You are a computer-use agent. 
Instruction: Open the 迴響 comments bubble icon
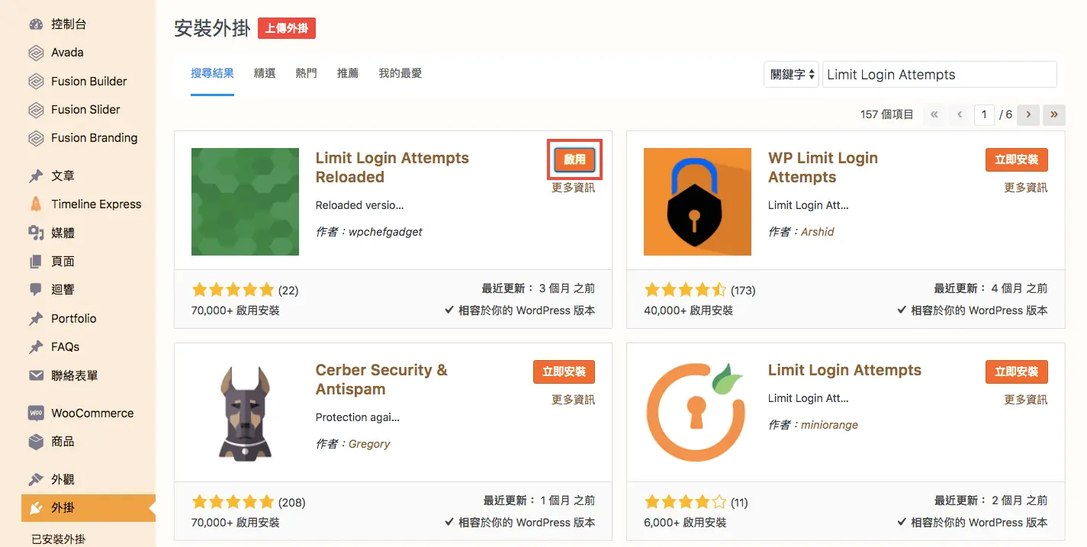point(36,290)
